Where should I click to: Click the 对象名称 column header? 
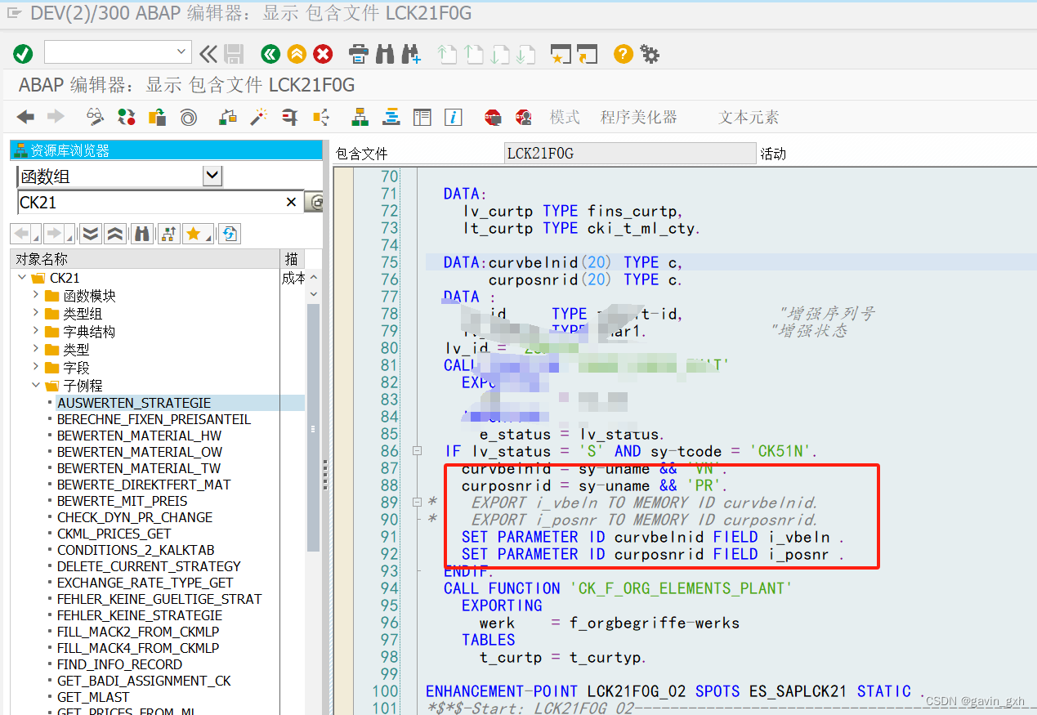(x=145, y=259)
